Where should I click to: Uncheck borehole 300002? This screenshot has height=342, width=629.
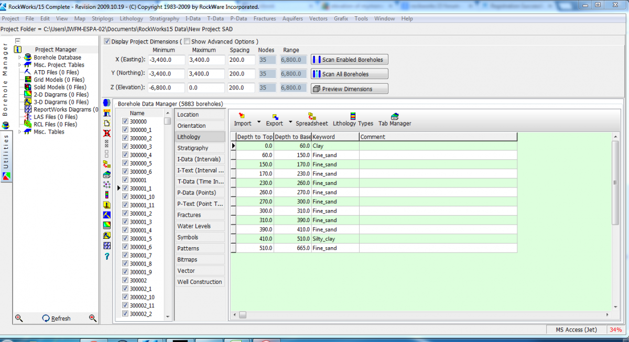125,281
